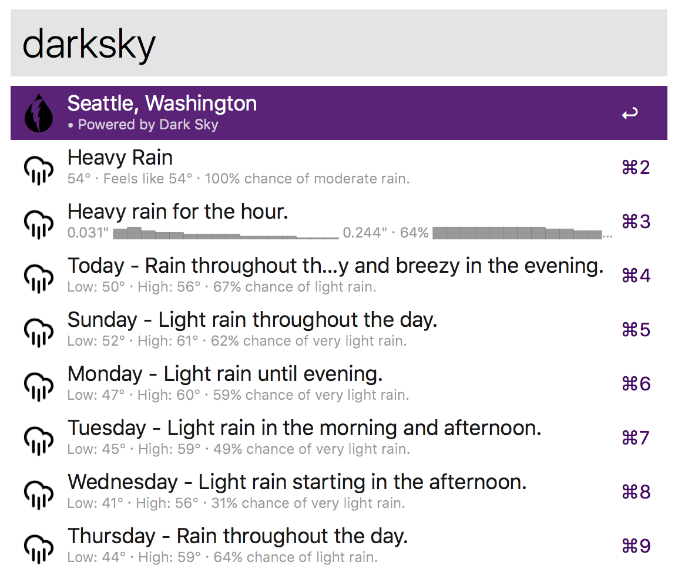This screenshot has width=678, height=582.
Task: Click the rain cloud icon beside Heavy Rain
Action: click(39, 170)
